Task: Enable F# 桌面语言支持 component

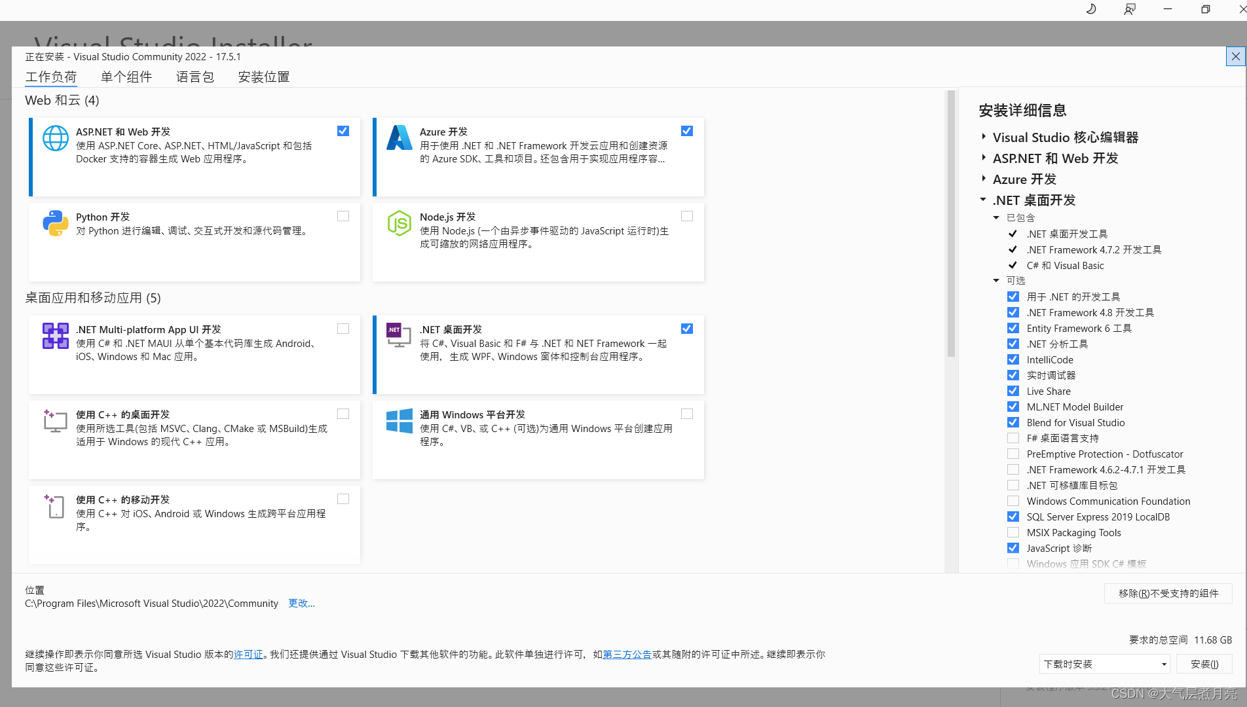Action: click(x=1013, y=438)
